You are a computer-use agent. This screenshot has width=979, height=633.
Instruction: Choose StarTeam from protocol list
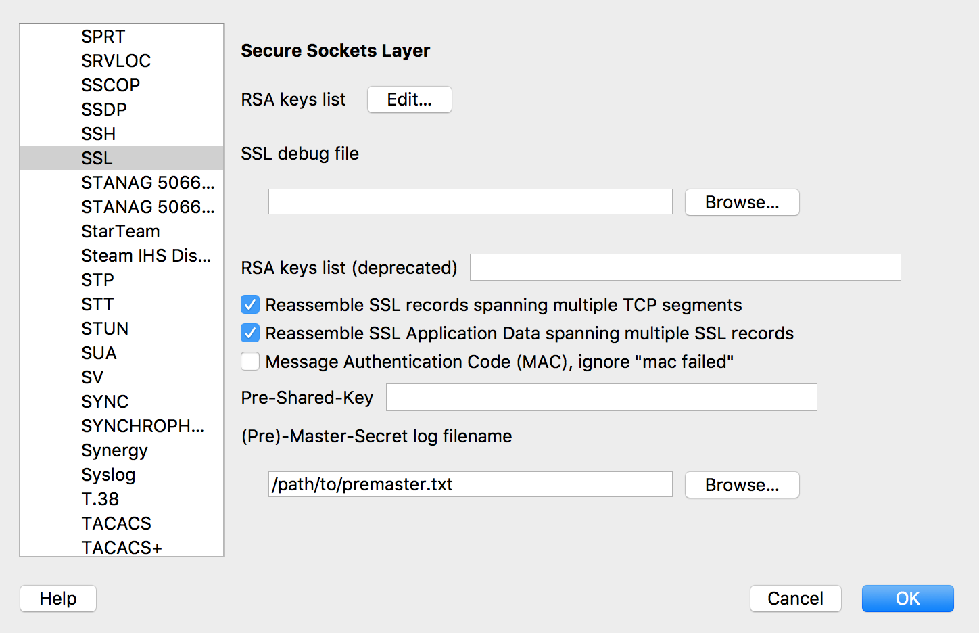click(x=120, y=231)
